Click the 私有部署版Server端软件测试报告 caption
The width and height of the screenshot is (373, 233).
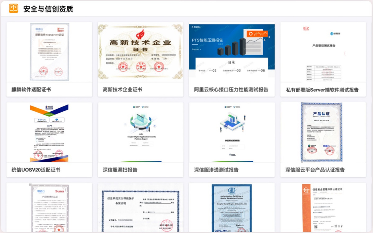tap(323, 89)
